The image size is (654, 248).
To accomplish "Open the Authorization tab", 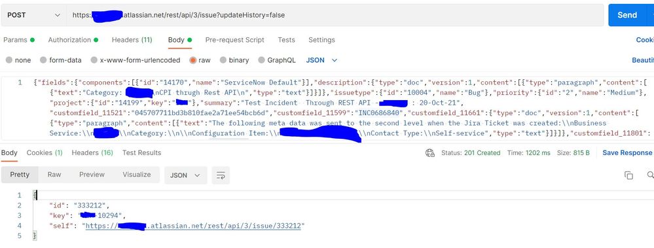I will (73, 40).
